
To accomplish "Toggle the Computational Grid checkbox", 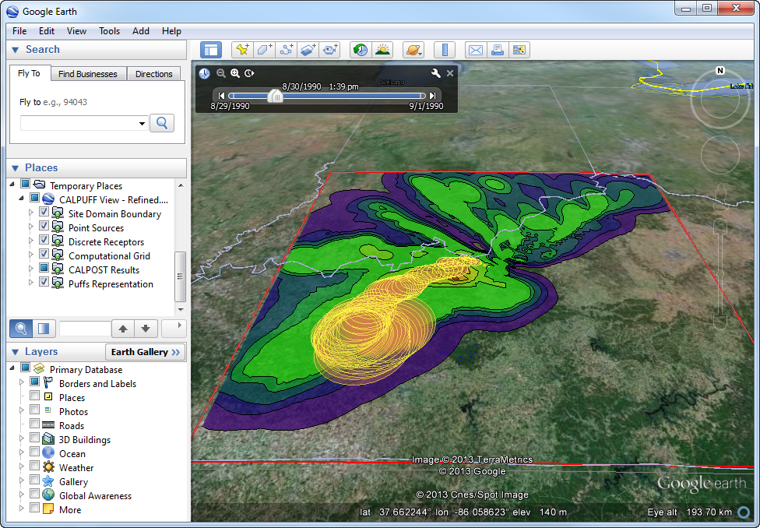I will (44, 254).
